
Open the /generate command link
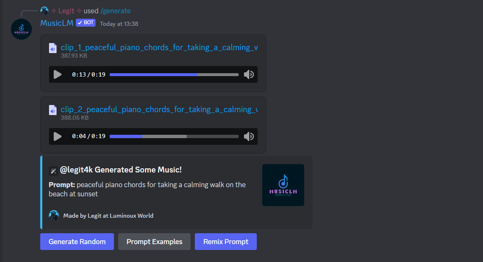pyautogui.click(x=115, y=11)
